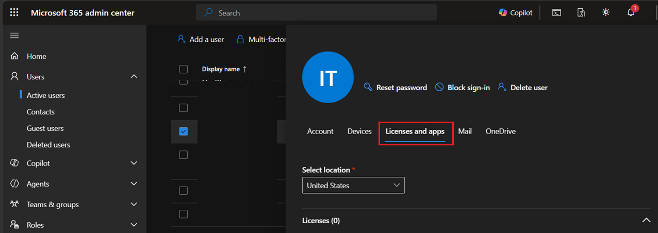Viewport: 658px width, 233px height.
Task: Click the Multi-factor lock icon
Action: point(240,39)
